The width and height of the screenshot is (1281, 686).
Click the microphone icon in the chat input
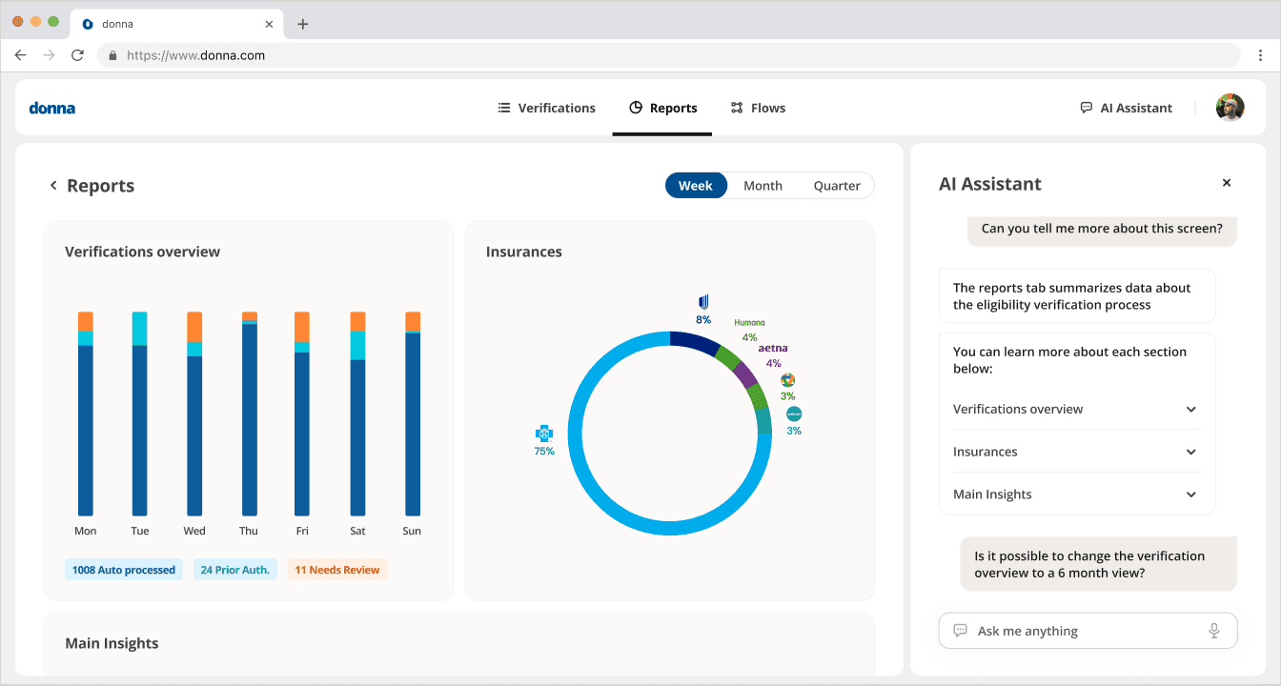(1214, 631)
